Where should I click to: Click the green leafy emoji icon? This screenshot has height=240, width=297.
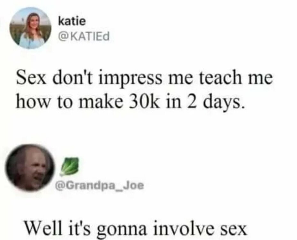pyautogui.click(x=69, y=166)
